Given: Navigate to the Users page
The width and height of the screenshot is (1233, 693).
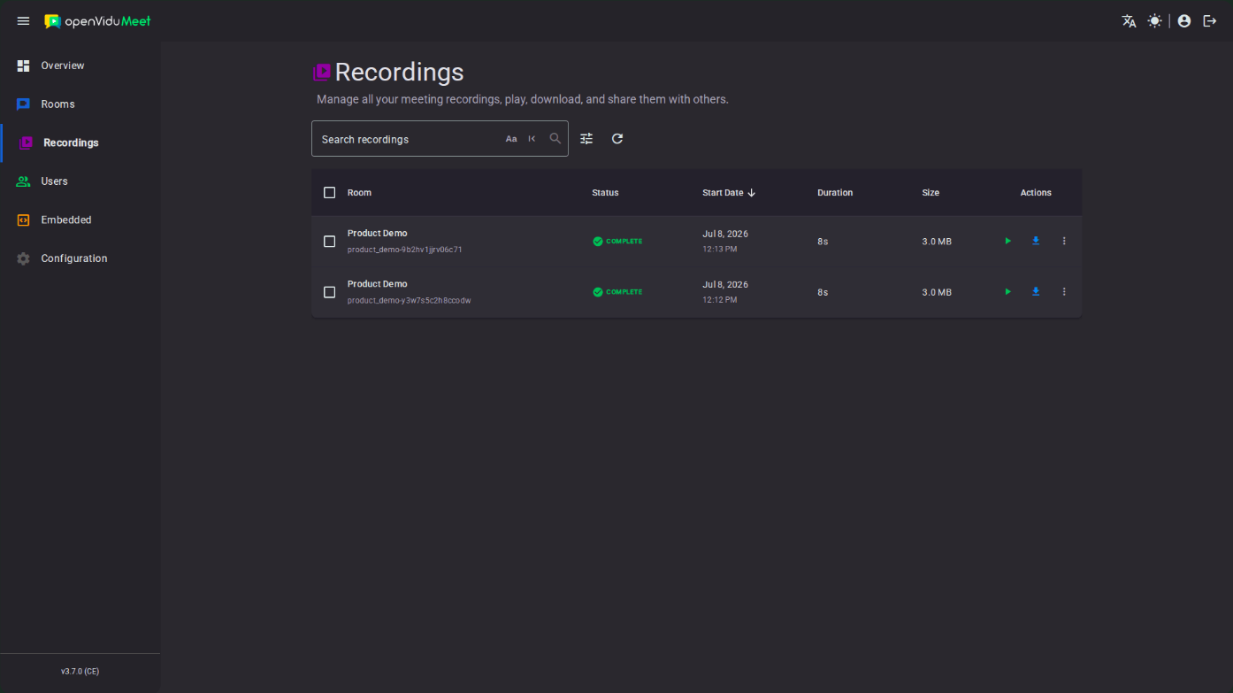Looking at the screenshot, I should click(x=80, y=181).
